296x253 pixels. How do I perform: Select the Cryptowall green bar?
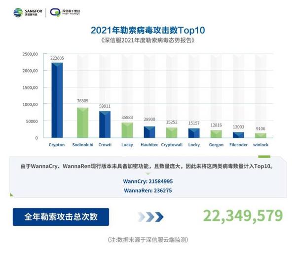(172, 132)
